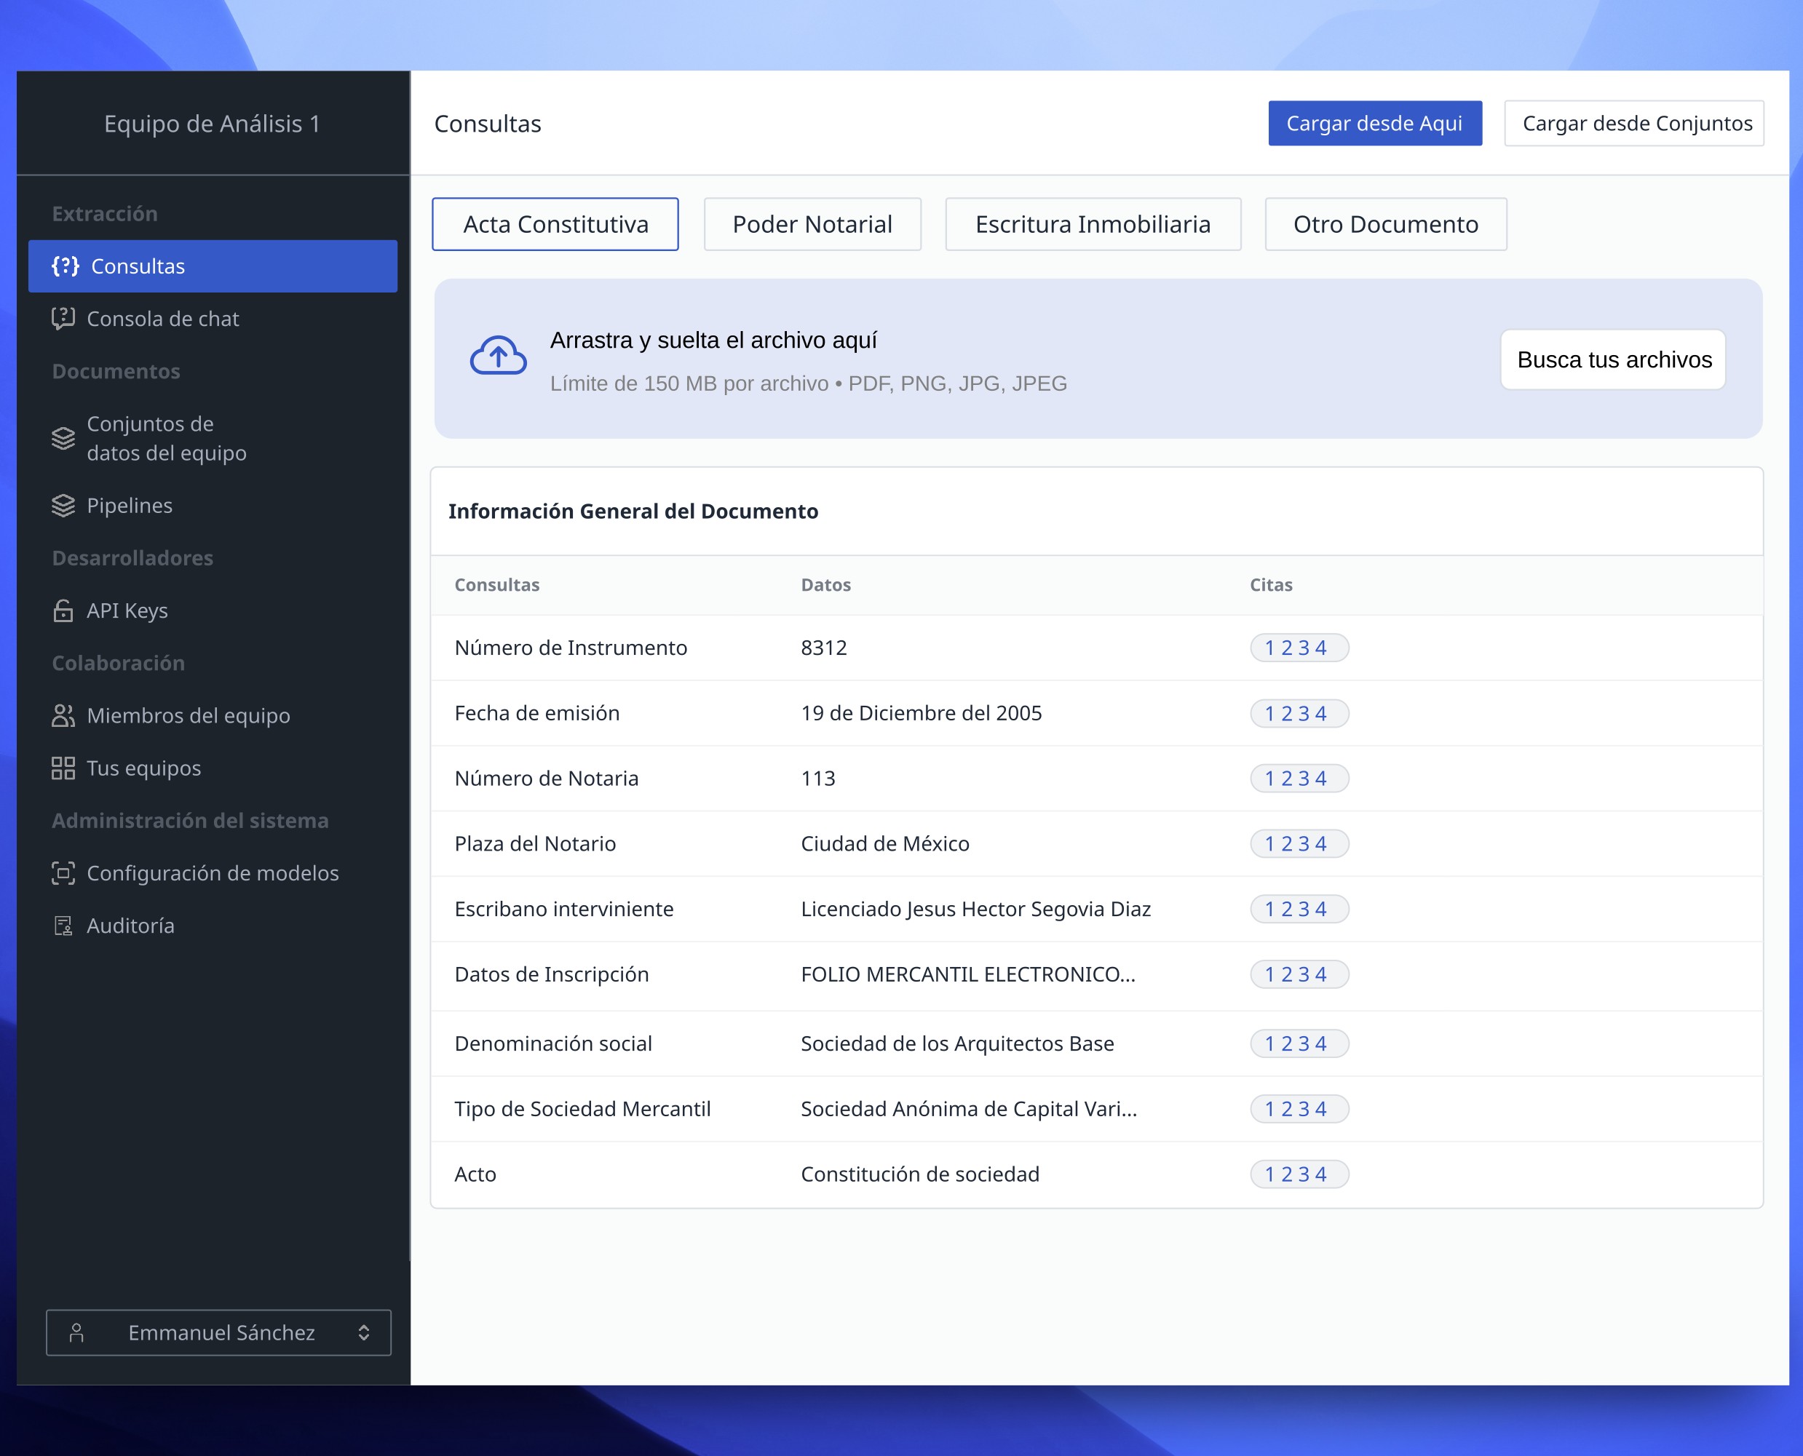The height and width of the screenshot is (1456, 1803).
Task: Click the Pipelines stack icon
Action: coord(63,506)
